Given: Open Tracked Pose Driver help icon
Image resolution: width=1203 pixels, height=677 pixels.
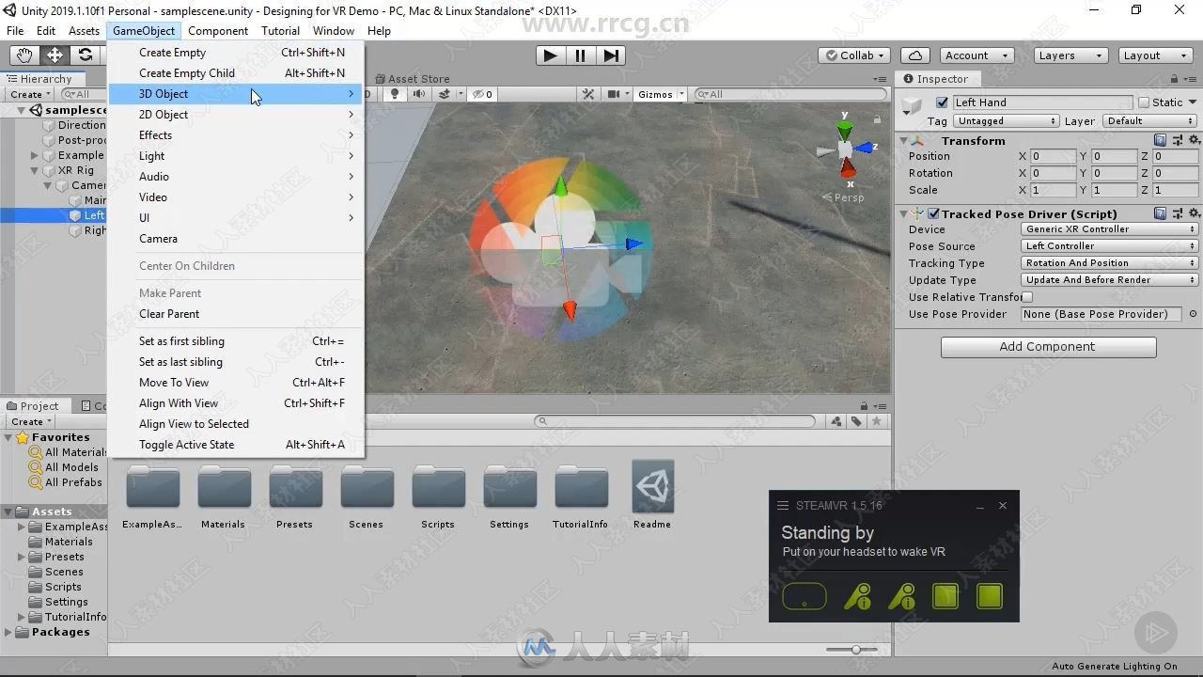Looking at the screenshot, I should (1161, 213).
